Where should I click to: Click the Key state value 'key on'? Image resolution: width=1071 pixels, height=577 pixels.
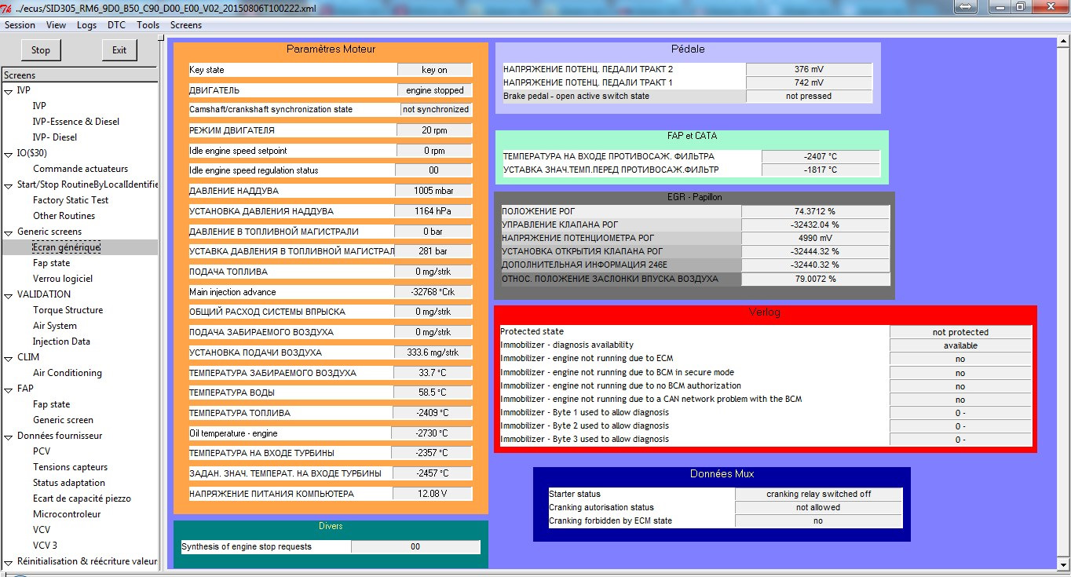click(435, 70)
